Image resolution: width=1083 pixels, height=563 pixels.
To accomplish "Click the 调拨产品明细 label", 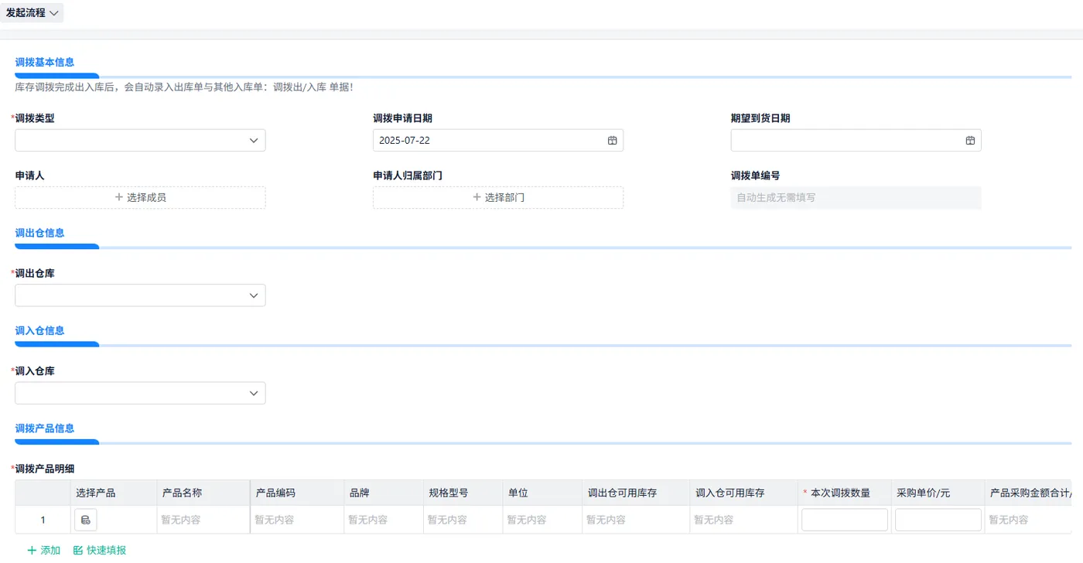I will point(45,469).
